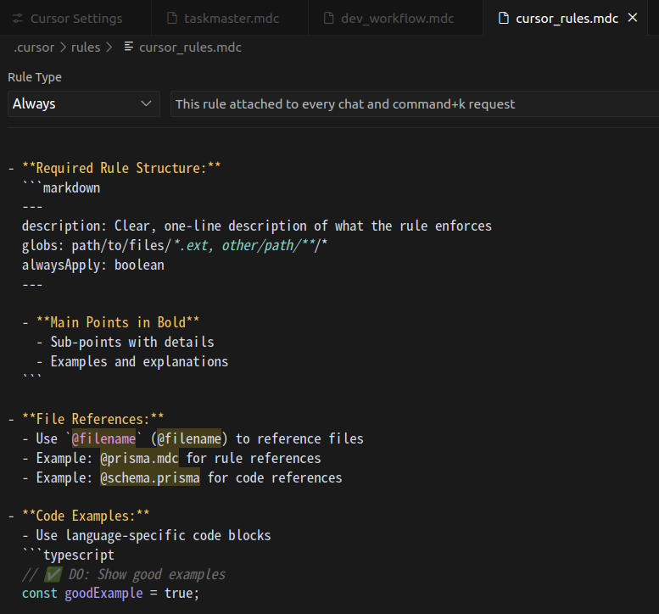Click the rules breadcrumb folder
Image resolution: width=659 pixels, height=614 pixels.
(86, 47)
